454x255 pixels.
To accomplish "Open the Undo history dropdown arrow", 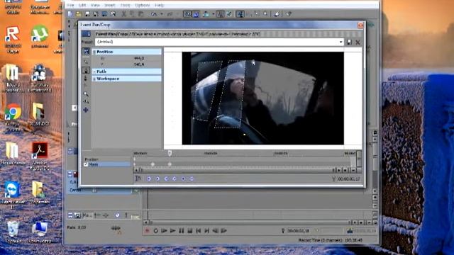I will coord(162,14).
